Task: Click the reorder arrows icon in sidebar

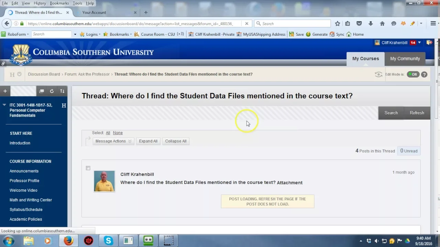Action: (62, 91)
